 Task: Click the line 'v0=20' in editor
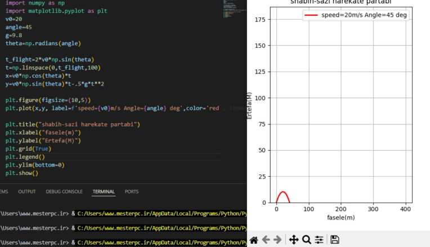[14, 19]
